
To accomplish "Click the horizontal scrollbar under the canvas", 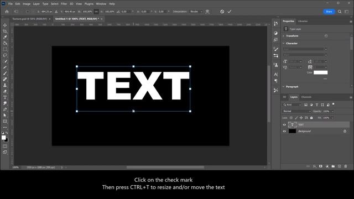I will coord(165,167).
